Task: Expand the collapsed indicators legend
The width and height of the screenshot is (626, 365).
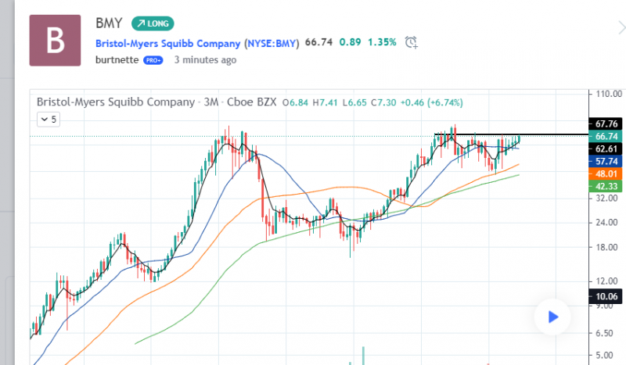Action: click(49, 120)
